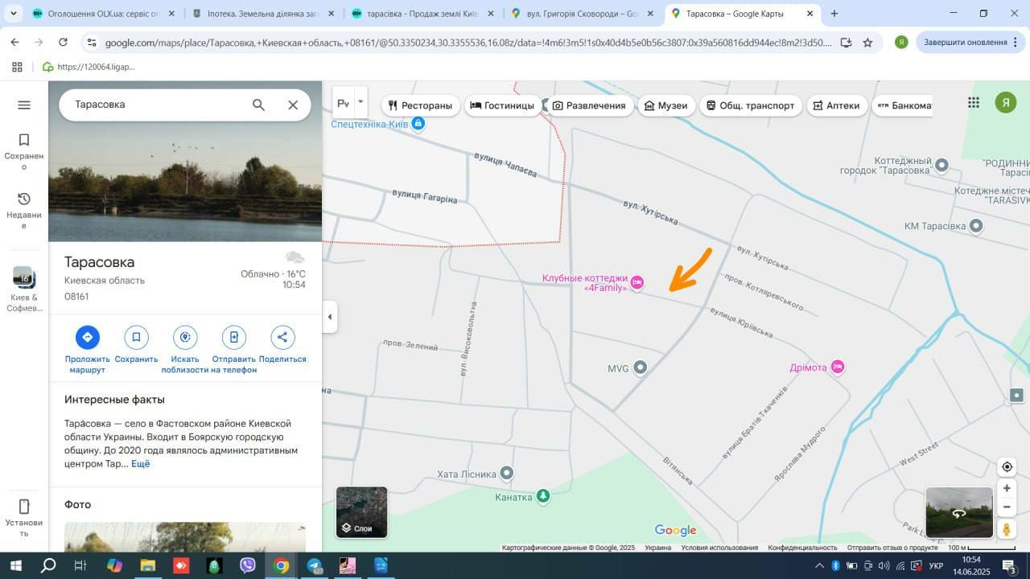Screen dimensions: 1030x579
Task: Open Street View image thumbnail
Action: click(959, 512)
